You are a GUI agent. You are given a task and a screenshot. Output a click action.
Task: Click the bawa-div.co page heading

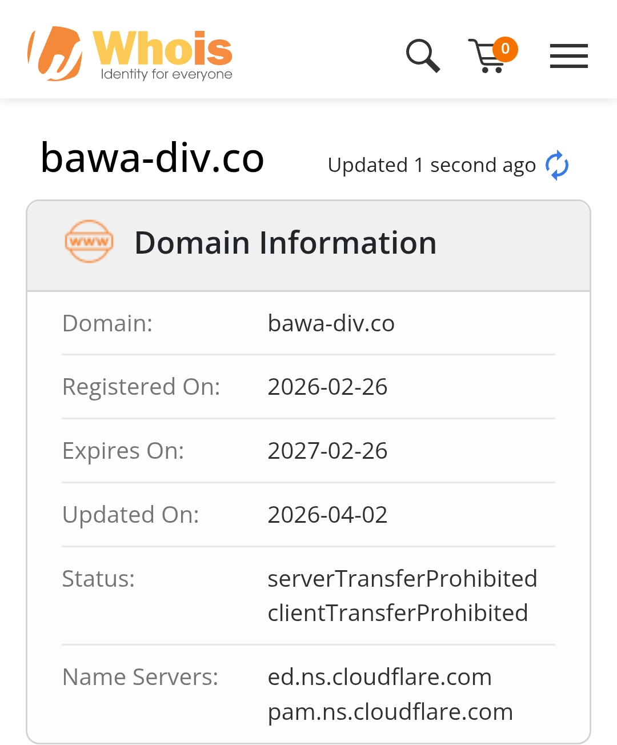[x=153, y=158]
